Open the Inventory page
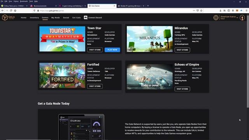This screenshot has width=249, height=140. [34, 17]
